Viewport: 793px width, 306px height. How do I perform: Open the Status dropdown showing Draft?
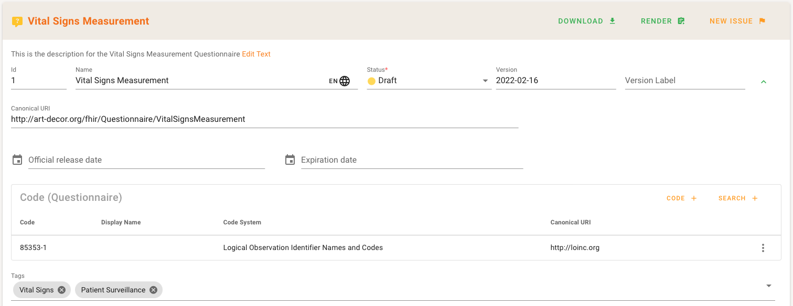pos(428,81)
